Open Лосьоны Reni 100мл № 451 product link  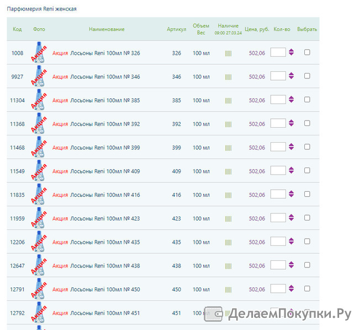click(x=105, y=313)
